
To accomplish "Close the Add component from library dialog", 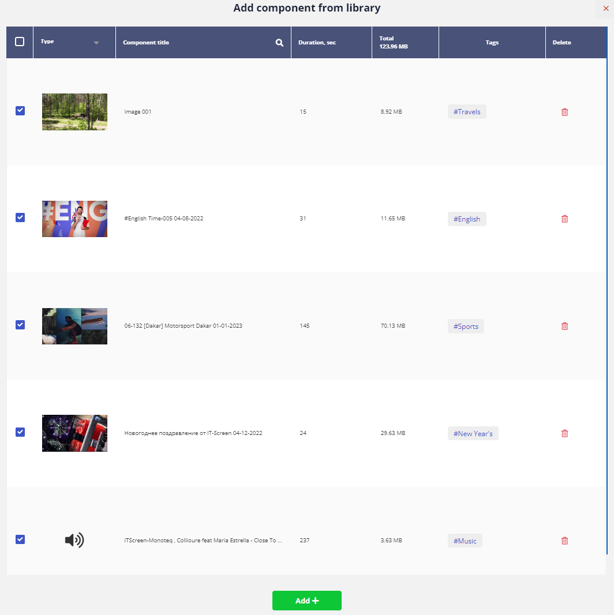I will tap(606, 9).
